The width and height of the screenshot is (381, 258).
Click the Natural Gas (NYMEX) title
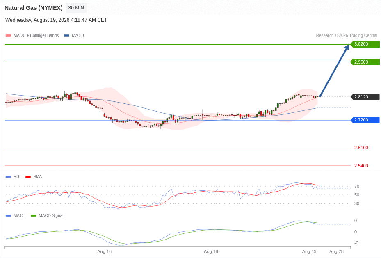34,8
